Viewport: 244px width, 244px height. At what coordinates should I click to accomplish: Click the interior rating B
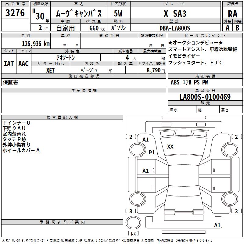coord(237,28)
